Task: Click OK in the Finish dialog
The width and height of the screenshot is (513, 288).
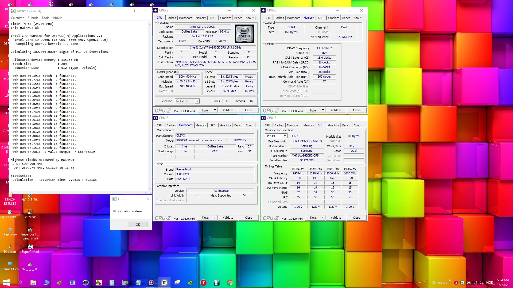Action: (x=138, y=225)
